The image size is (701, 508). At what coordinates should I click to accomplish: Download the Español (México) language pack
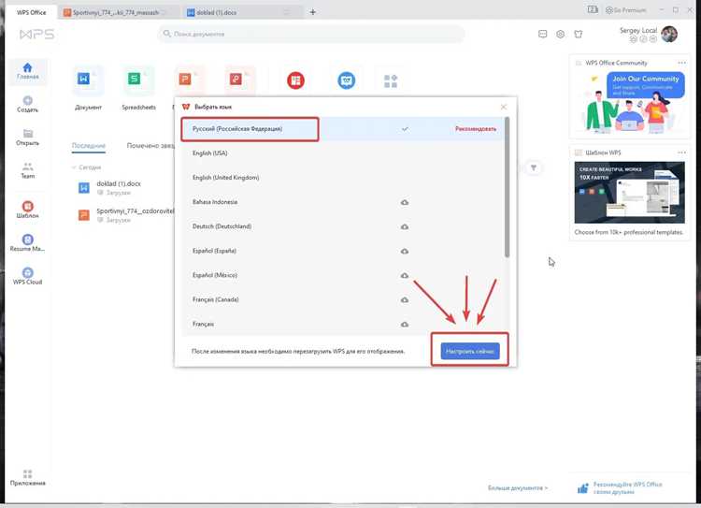tap(404, 275)
